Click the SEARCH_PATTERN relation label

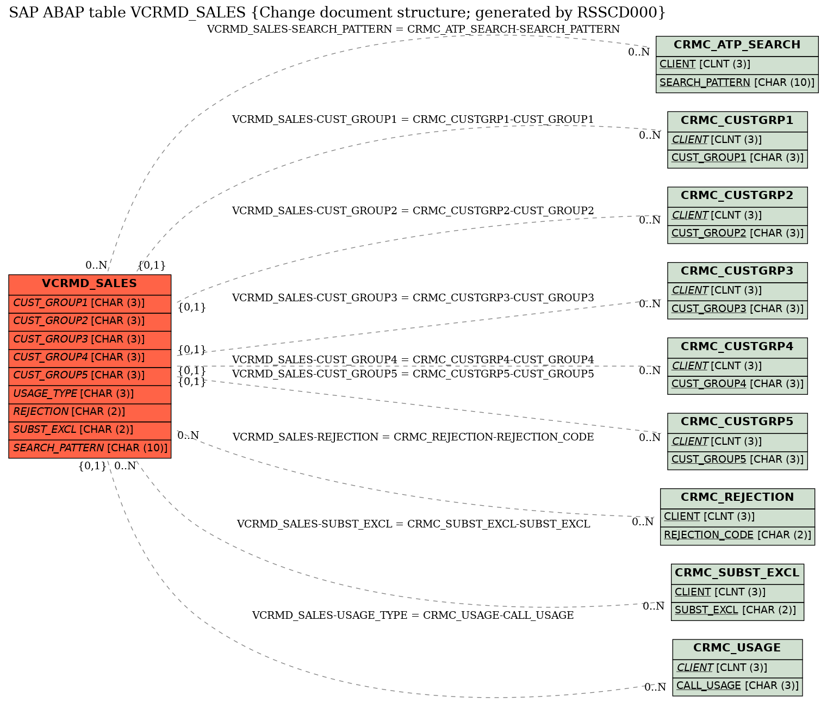[x=413, y=29]
